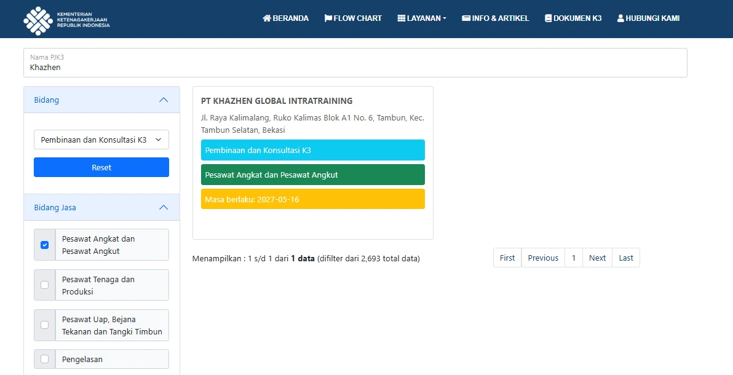Click the yellow Masa berlaku badge
This screenshot has width=733, height=375.
coord(312,199)
